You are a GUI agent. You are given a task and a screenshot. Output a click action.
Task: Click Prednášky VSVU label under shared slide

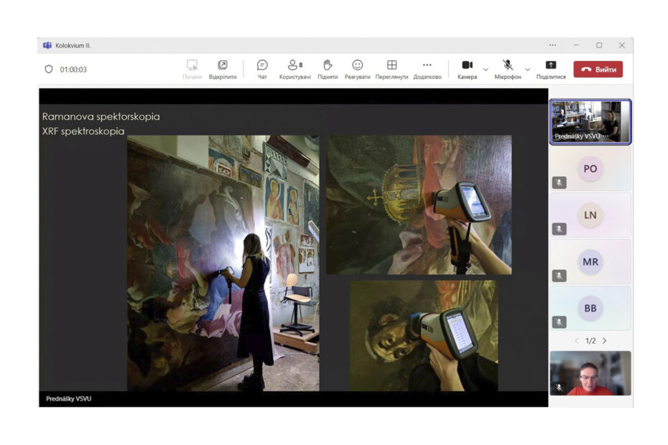click(x=68, y=398)
